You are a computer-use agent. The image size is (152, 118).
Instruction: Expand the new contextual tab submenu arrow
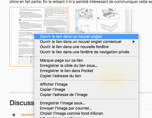tap(134, 42)
